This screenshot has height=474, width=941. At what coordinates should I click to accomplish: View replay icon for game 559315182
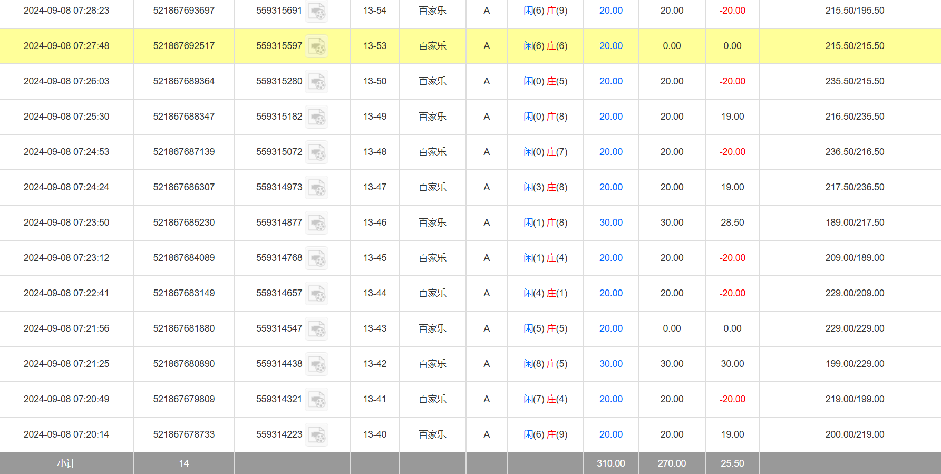[317, 117]
